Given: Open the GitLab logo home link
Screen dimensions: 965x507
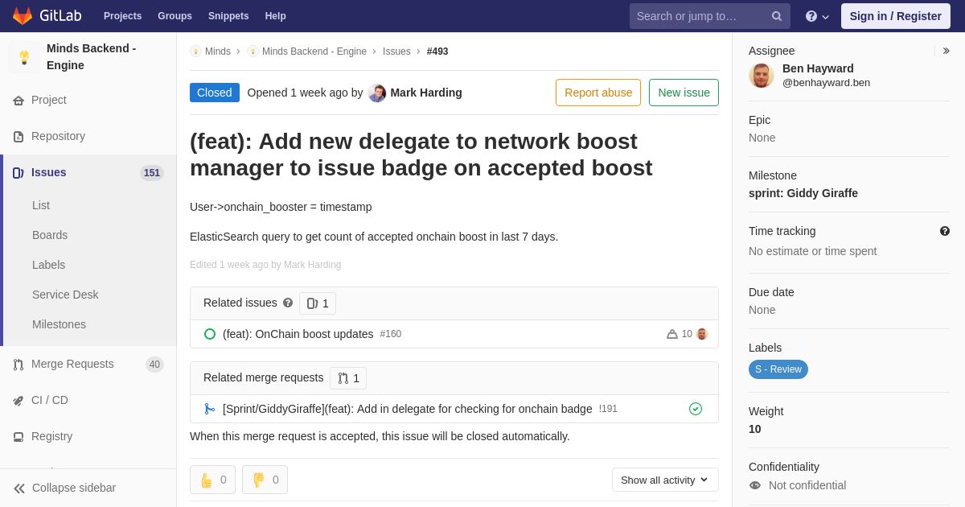Looking at the screenshot, I should [x=47, y=16].
